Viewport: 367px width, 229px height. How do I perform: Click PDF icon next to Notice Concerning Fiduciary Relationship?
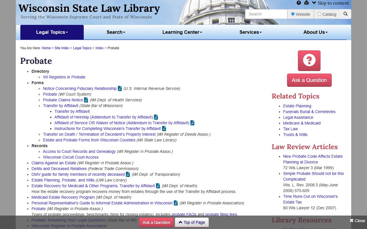(x=120, y=88)
